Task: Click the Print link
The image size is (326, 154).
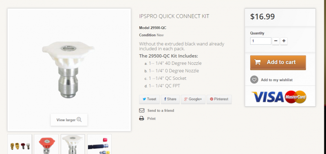Action: 151,119
